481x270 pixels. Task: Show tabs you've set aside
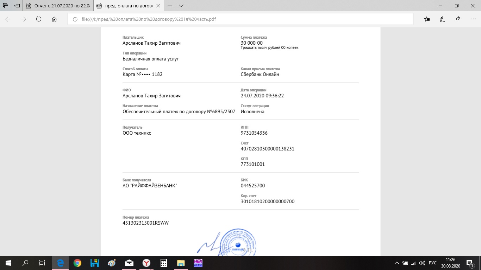(x=6, y=6)
